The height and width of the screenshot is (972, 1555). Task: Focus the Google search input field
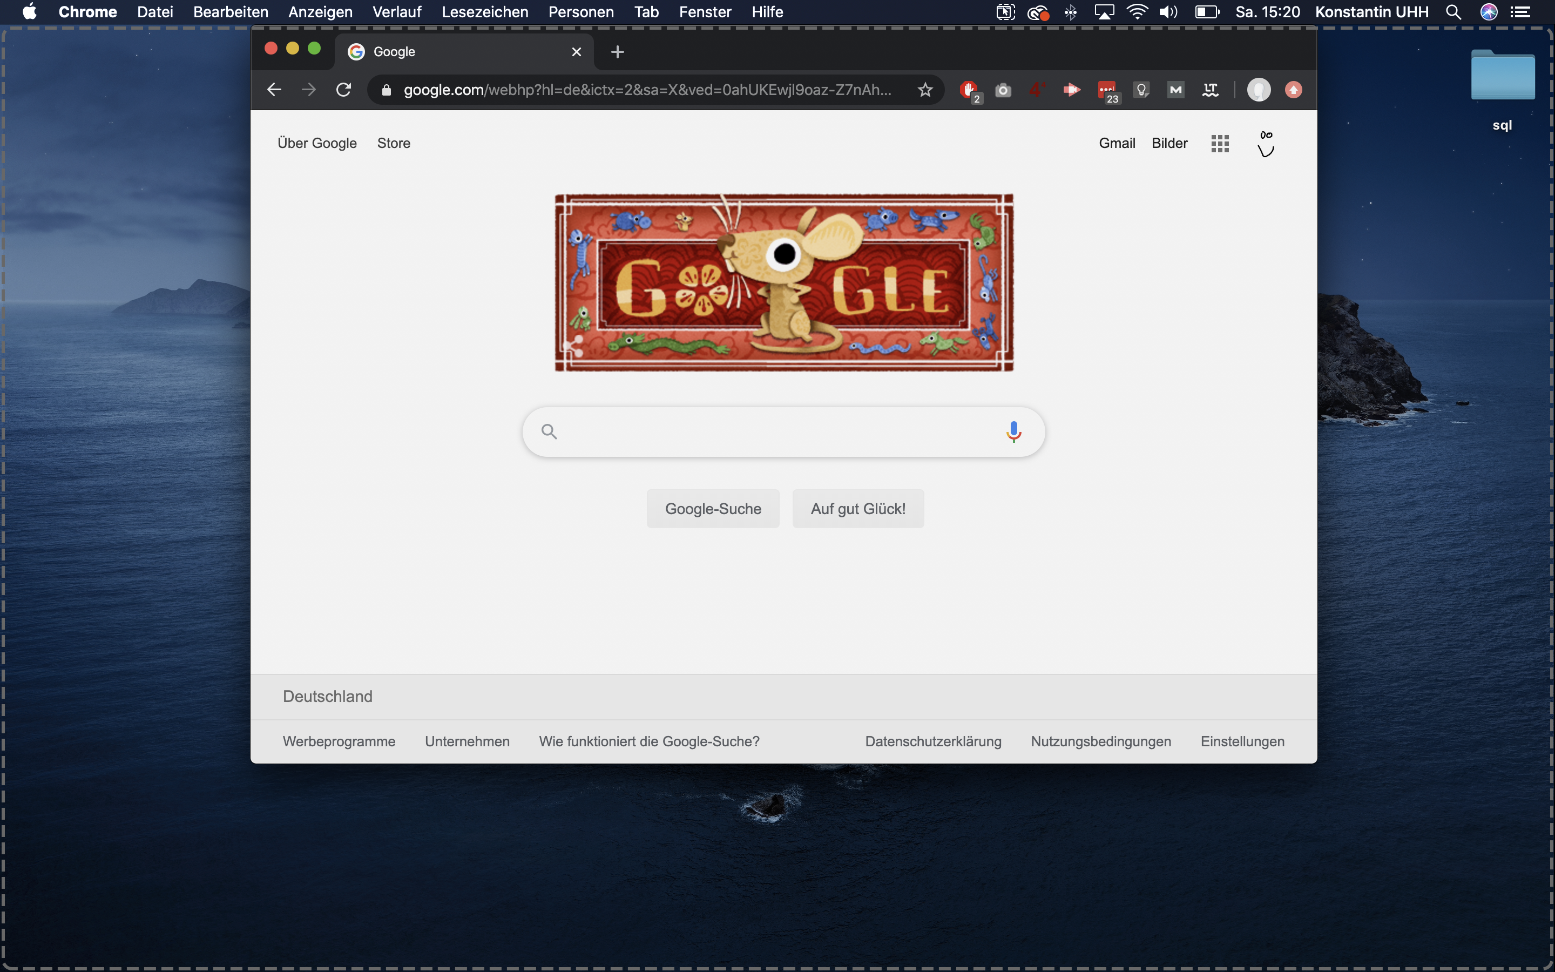783,431
